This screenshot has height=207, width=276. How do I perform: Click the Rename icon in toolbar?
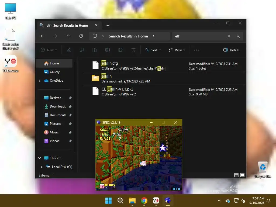point(107,50)
